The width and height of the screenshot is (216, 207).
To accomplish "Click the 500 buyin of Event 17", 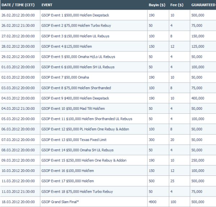I will (x=152, y=181).
